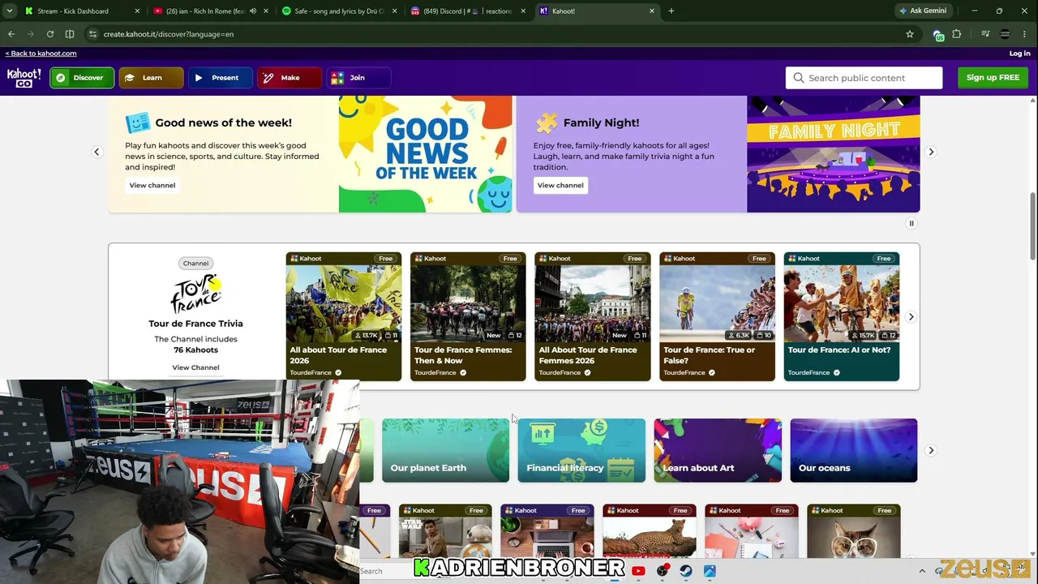Viewport: 1038px width, 584px height.
Task: Open the Star Wars kahoot card
Action: (x=445, y=531)
